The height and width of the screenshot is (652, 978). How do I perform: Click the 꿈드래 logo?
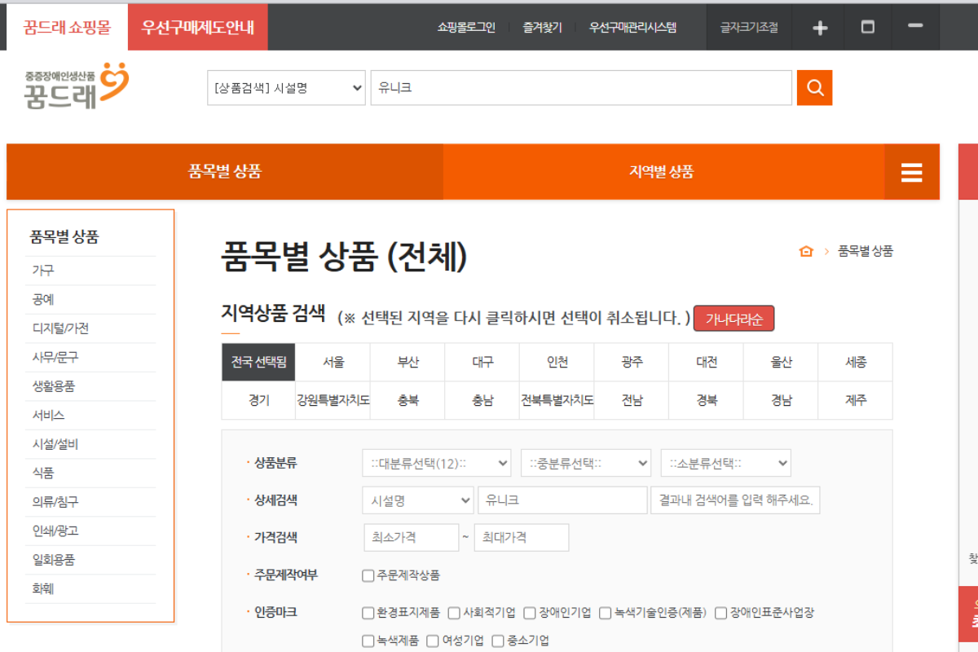77,86
